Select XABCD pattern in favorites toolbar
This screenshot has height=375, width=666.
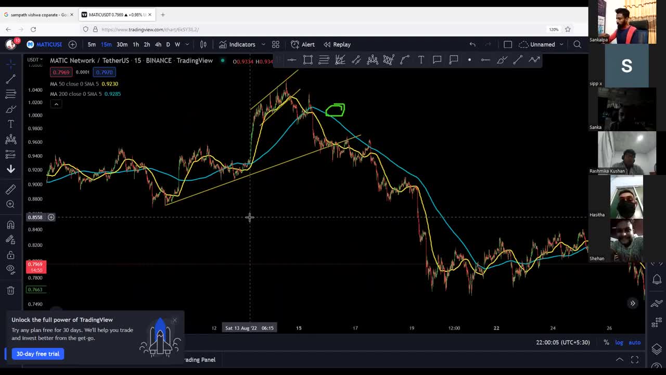(389, 60)
